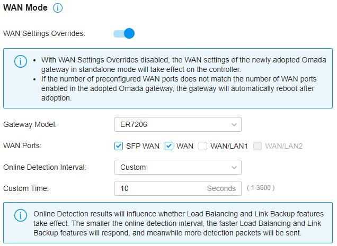Viewport: 337px width, 246px height.
Task: Disable the WAN Settings Overrides toggle
Action: [x=124, y=33]
